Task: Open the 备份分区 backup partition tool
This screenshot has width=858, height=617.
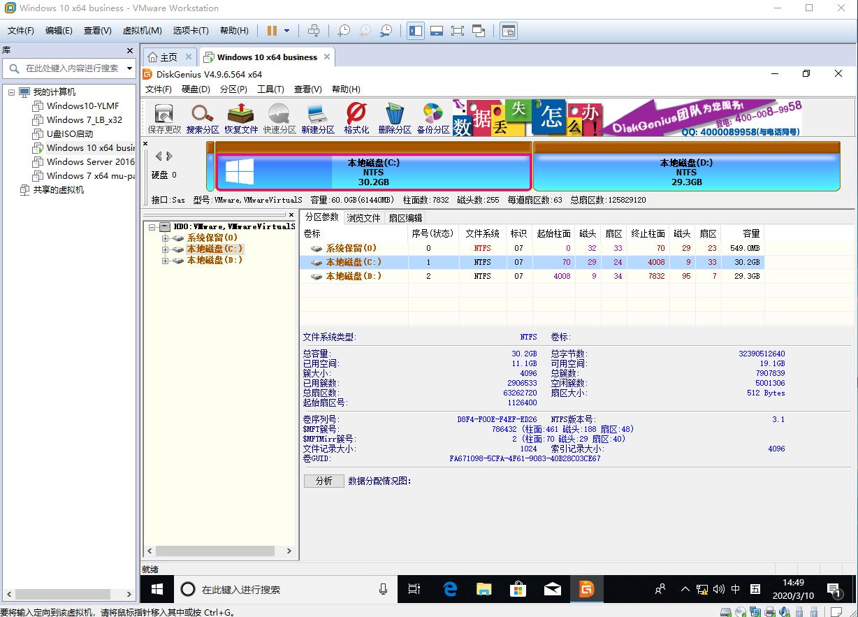Action: tap(433, 117)
